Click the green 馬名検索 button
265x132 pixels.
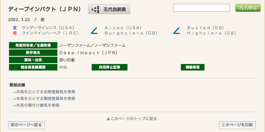pos(248,8)
